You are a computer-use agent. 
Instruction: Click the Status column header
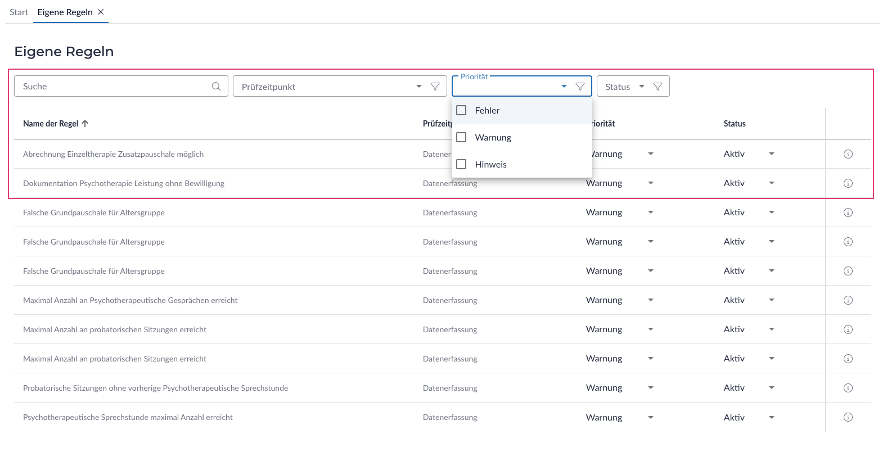coord(734,124)
